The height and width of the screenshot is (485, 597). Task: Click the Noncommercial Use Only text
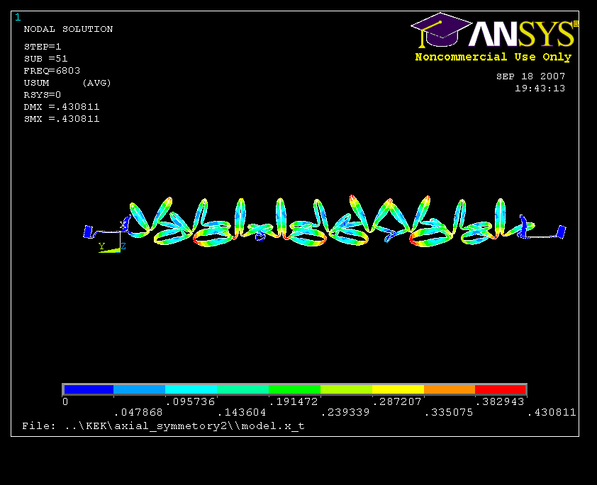[x=493, y=57]
